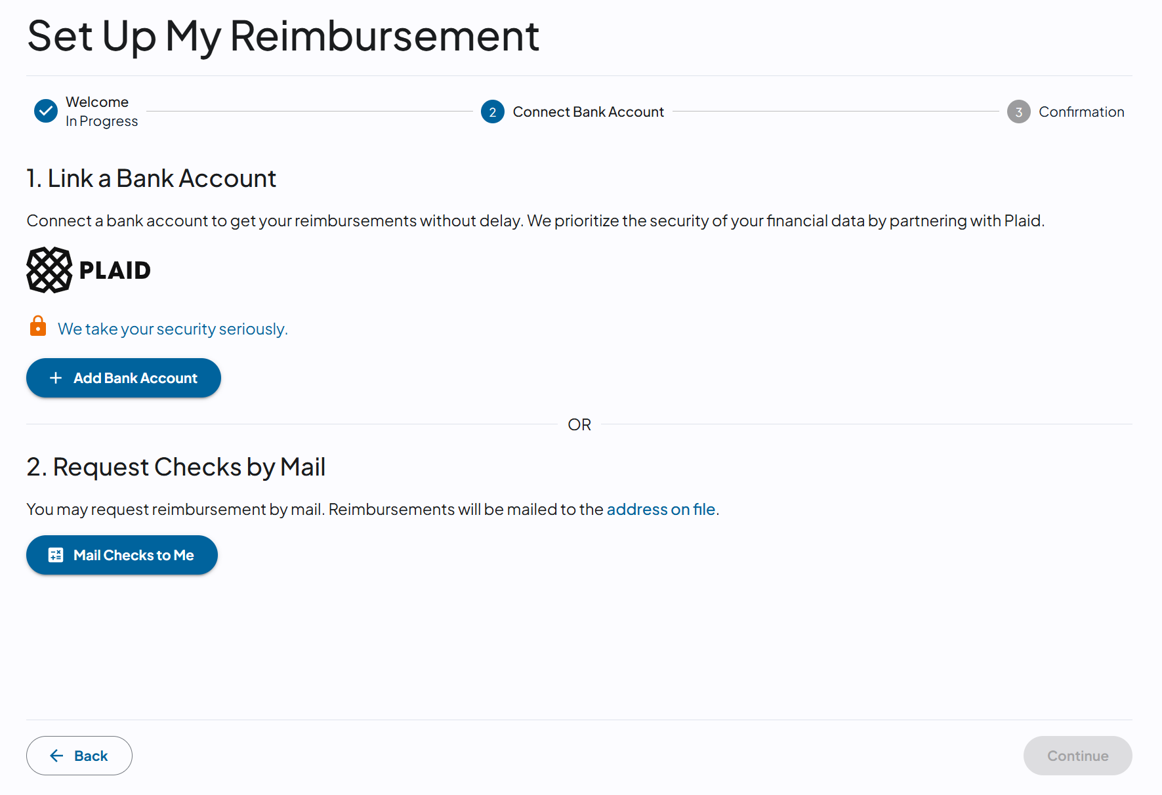Click the disabled Continue button

1077,756
